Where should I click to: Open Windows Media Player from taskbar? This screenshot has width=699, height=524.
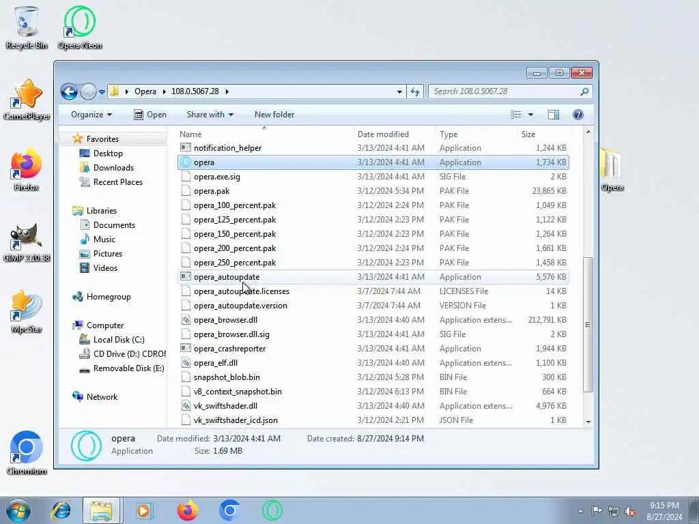144,510
